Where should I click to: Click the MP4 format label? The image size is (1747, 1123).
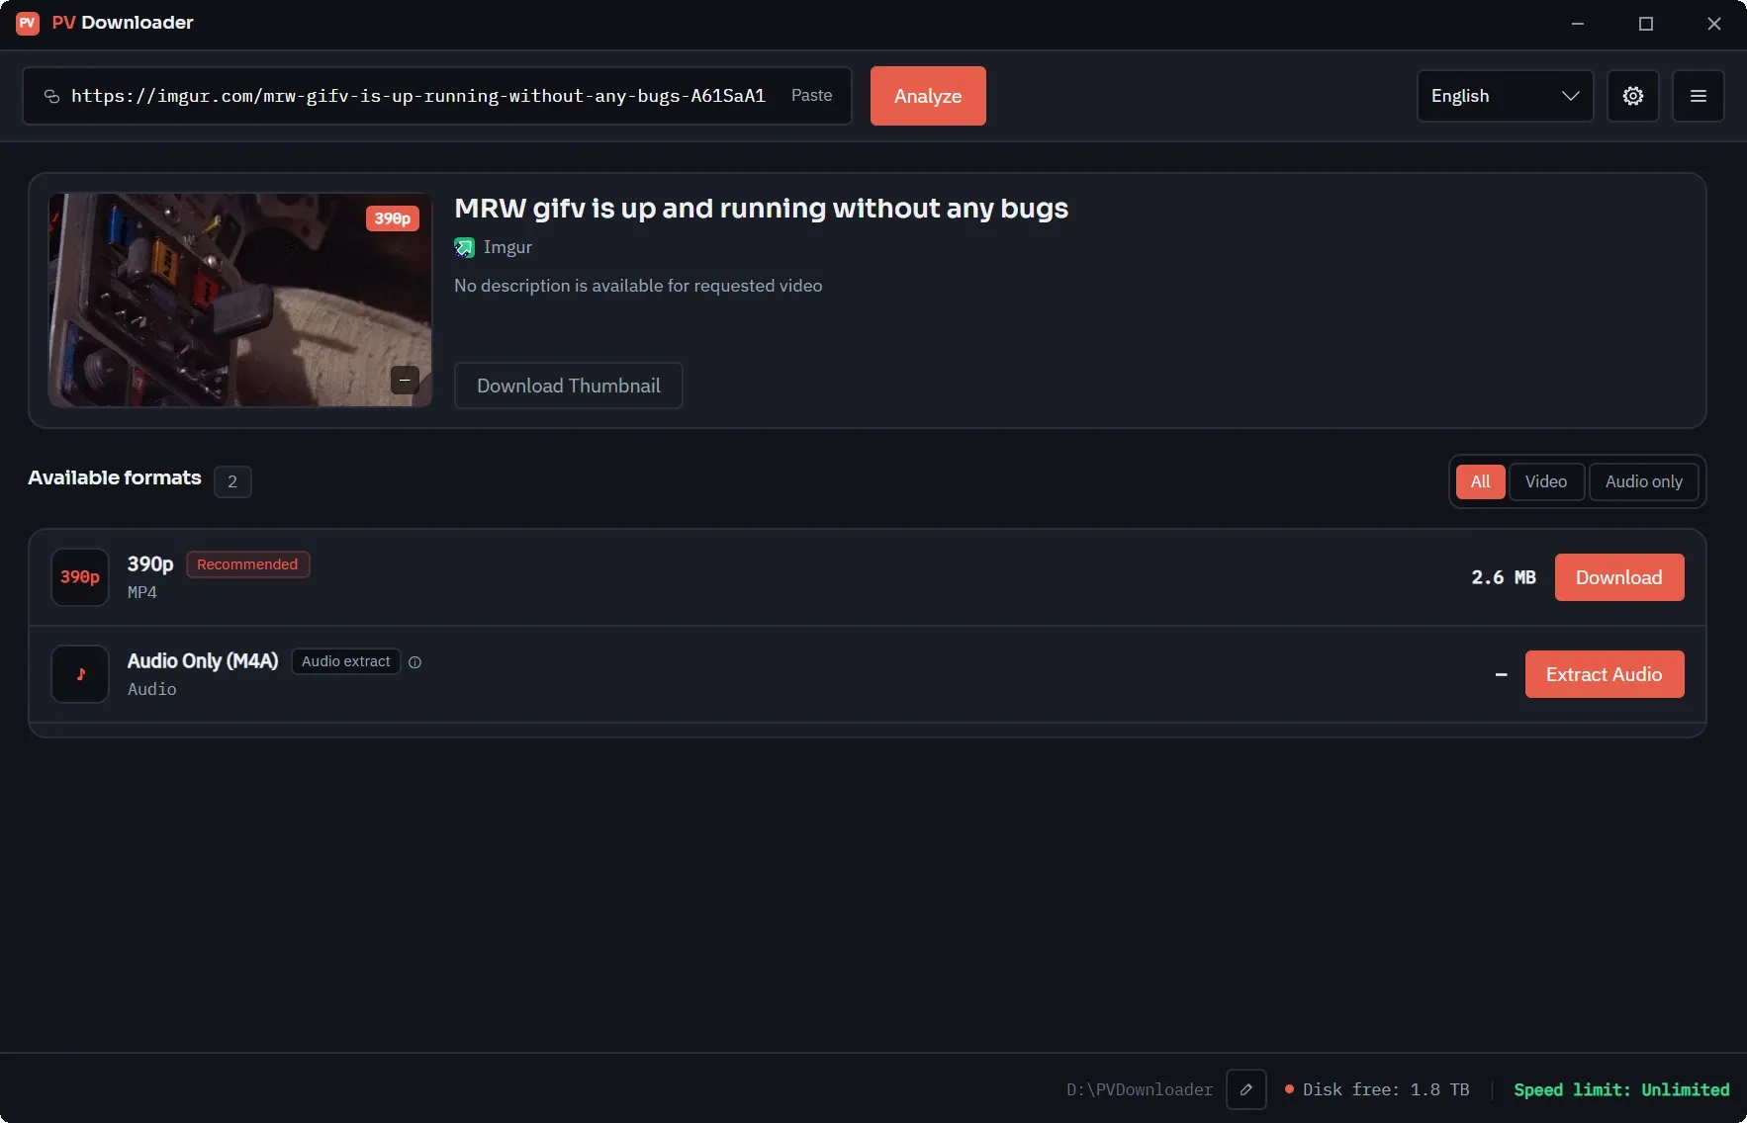(x=142, y=592)
